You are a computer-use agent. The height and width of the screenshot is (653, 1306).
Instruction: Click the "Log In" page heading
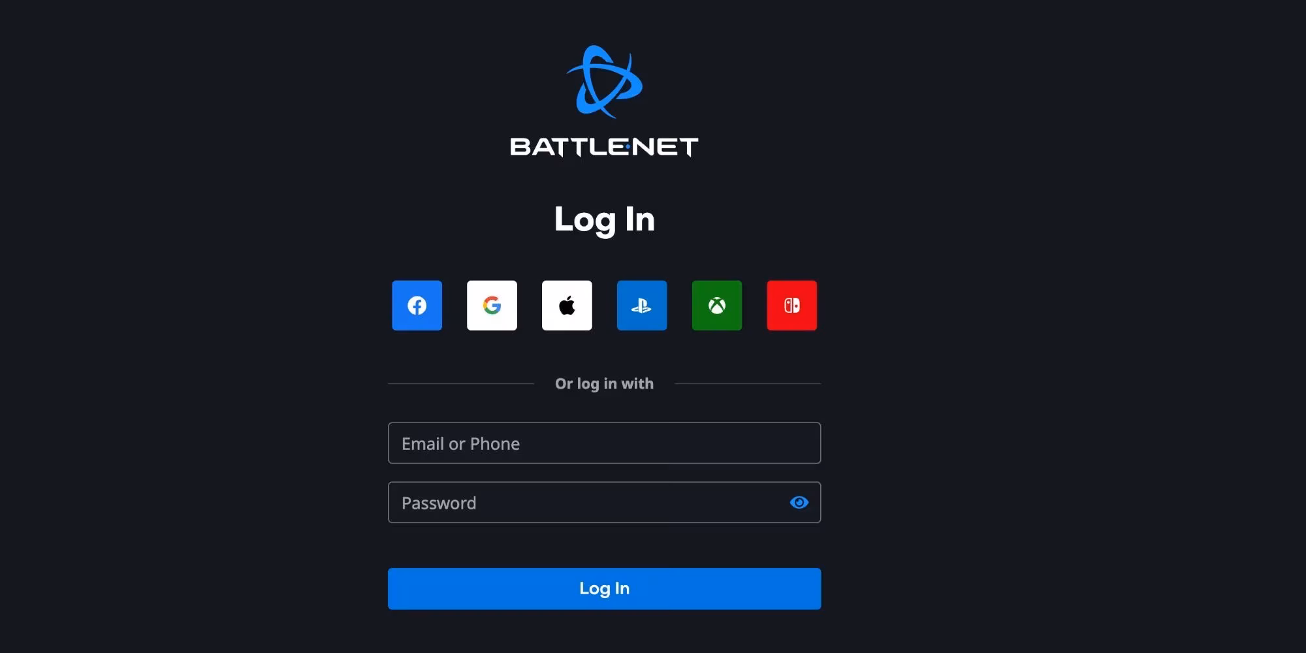[x=604, y=220]
